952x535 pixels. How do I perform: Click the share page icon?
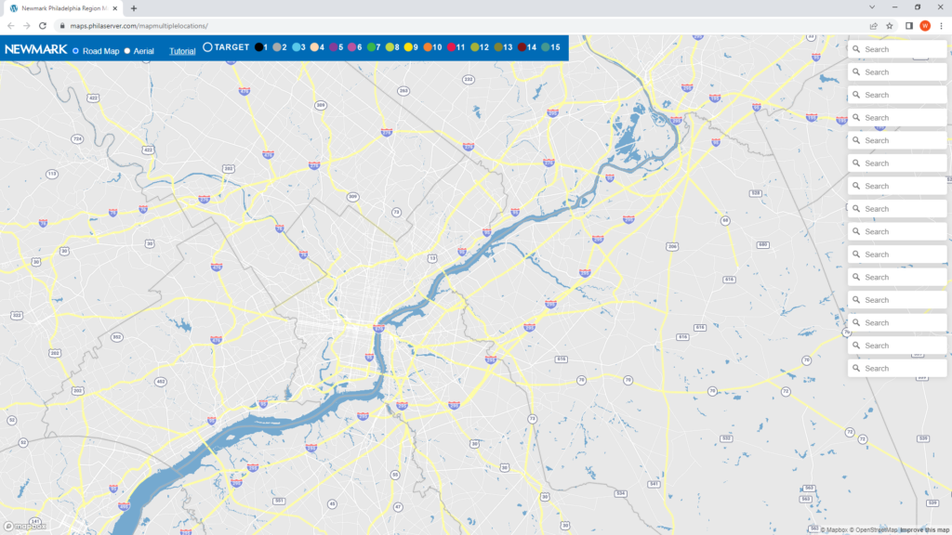[x=873, y=26]
